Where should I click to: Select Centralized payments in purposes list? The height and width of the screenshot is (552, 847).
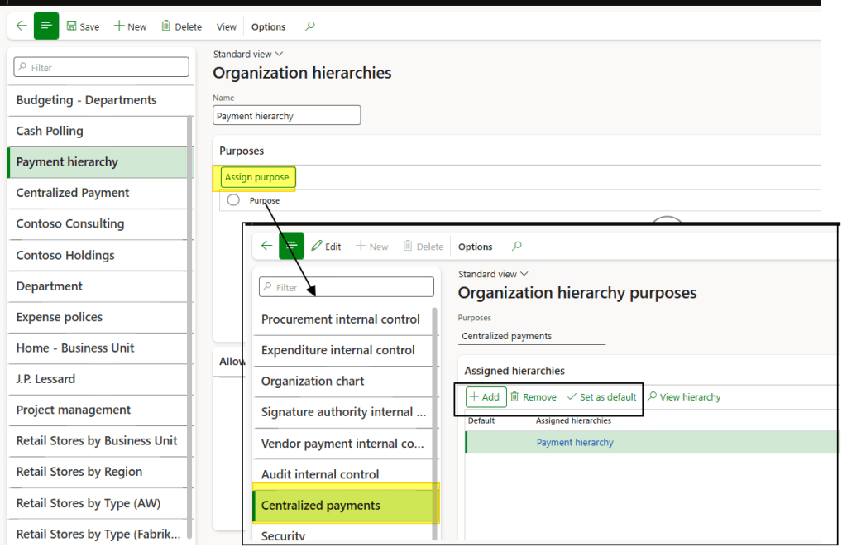(x=321, y=506)
